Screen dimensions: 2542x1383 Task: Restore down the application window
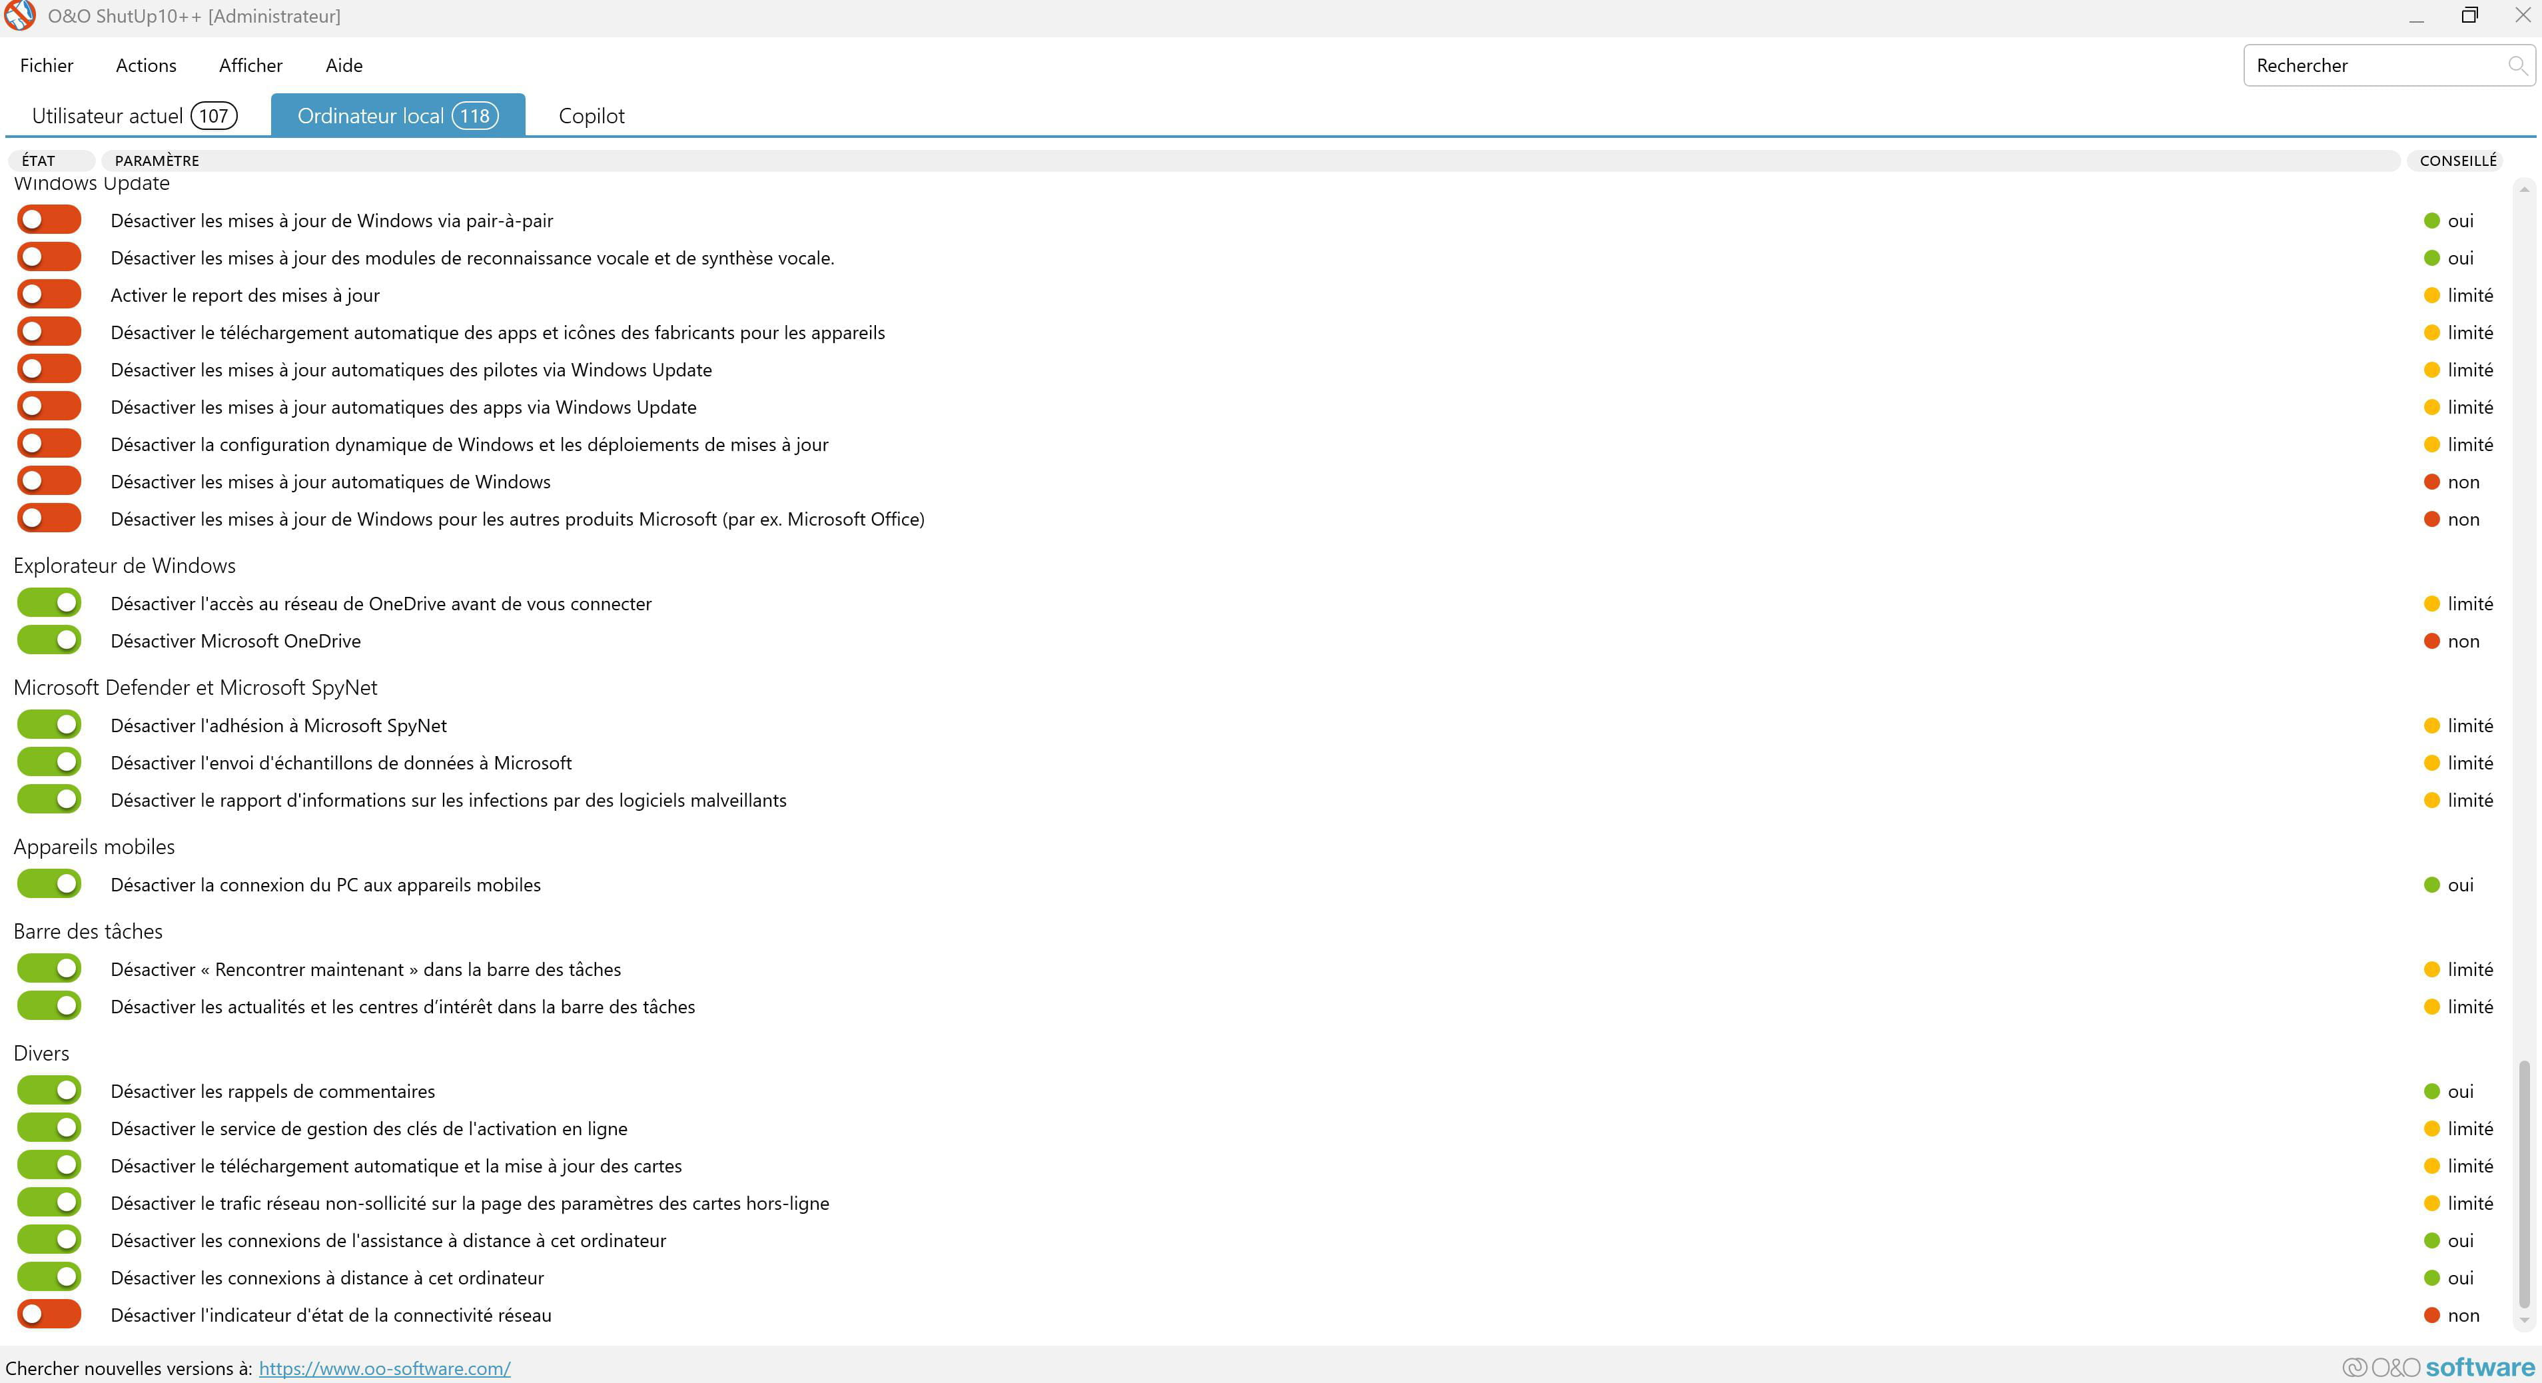(x=2469, y=16)
